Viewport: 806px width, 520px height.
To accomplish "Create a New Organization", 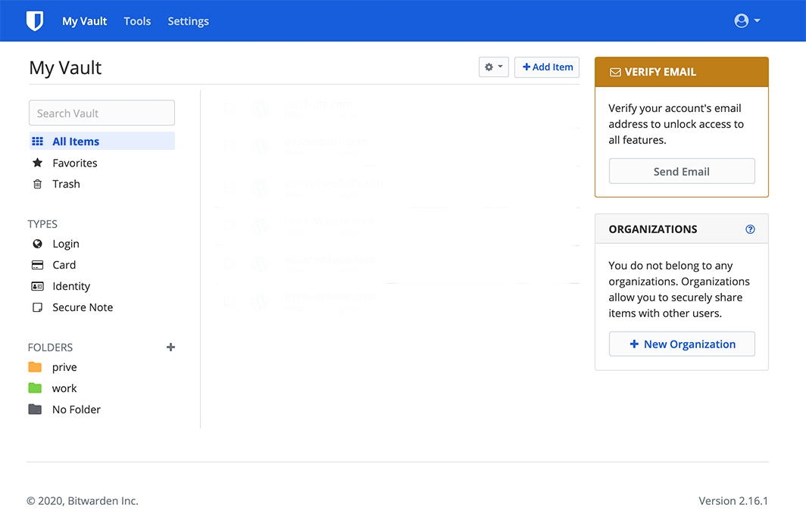I will [x=682, y=344].
